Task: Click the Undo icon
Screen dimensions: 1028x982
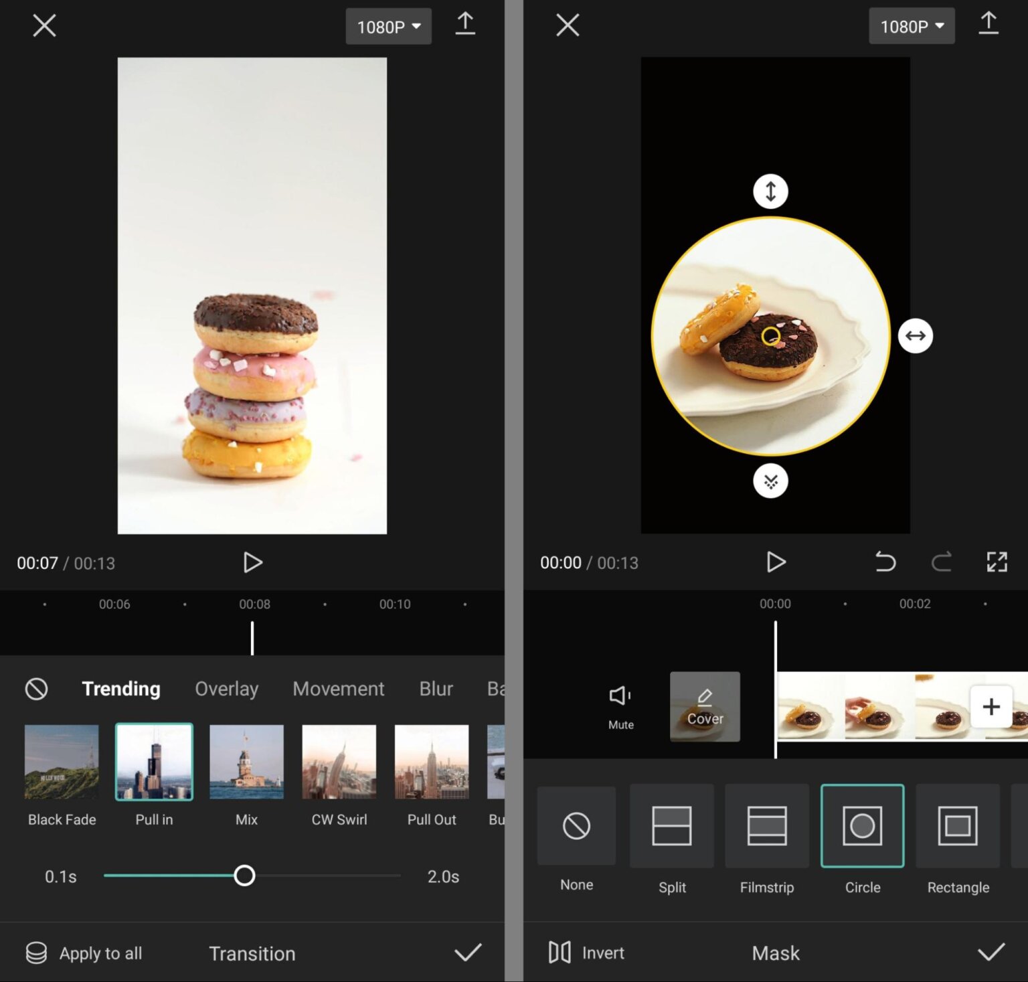Action: 885,562
